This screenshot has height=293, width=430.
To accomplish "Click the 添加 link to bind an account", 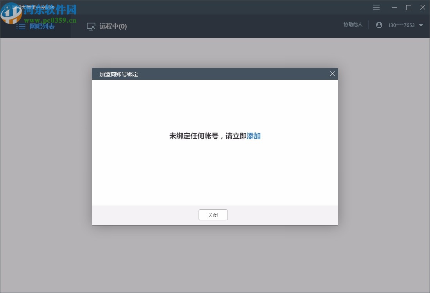I will click(253, 136).
